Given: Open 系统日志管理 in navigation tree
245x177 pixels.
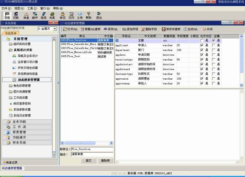Looking at the screenshot, I should tap(20, 115).
